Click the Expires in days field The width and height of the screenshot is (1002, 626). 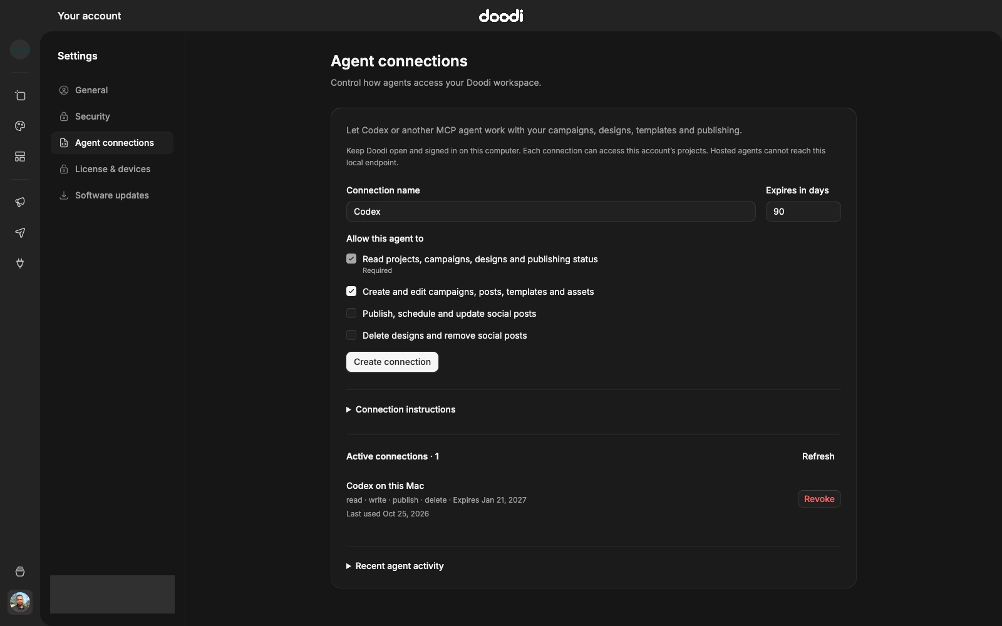(x=803, y=212)
